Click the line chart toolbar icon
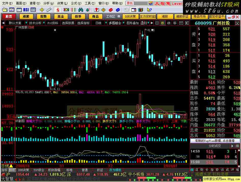 12,10
